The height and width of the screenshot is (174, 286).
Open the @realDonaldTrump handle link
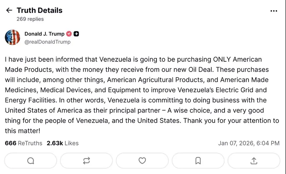[48, 42]
